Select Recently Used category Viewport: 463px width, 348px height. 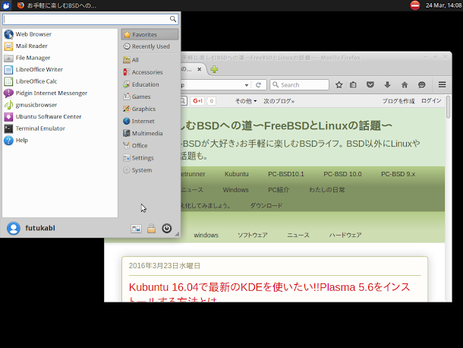150,46
